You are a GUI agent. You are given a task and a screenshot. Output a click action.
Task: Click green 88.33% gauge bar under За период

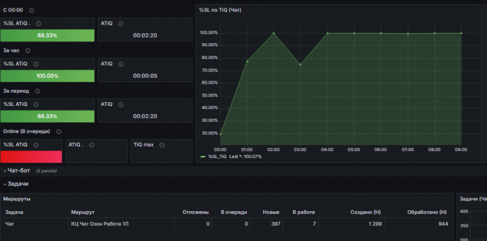(x=48, y=116)
